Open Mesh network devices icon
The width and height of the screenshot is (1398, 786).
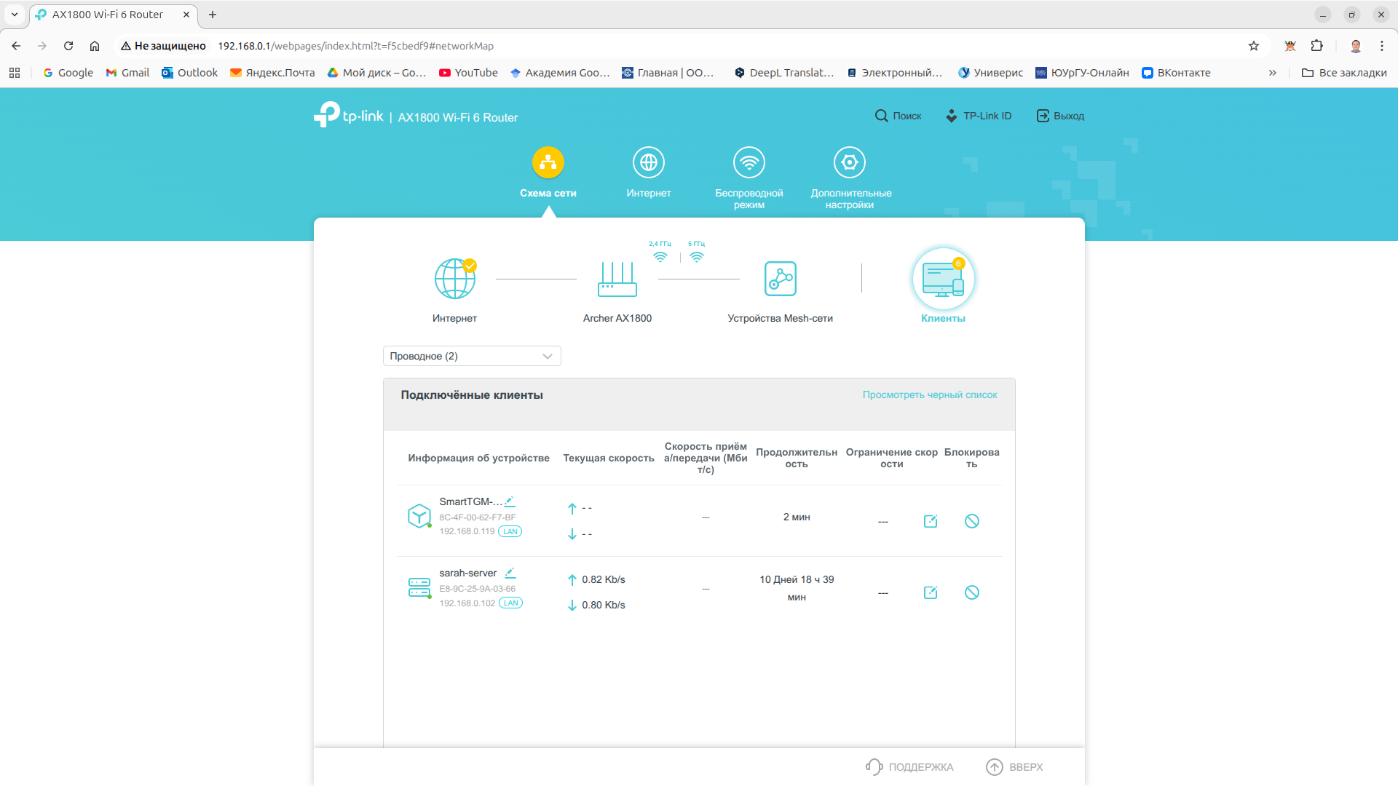780,279
